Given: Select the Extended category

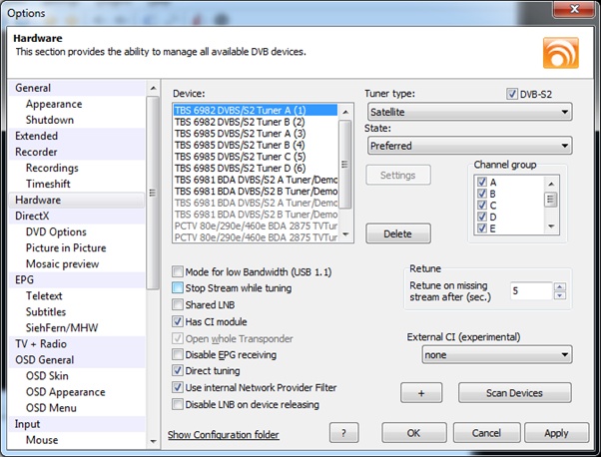Looking at the screenshot, I should coord(77,136).
